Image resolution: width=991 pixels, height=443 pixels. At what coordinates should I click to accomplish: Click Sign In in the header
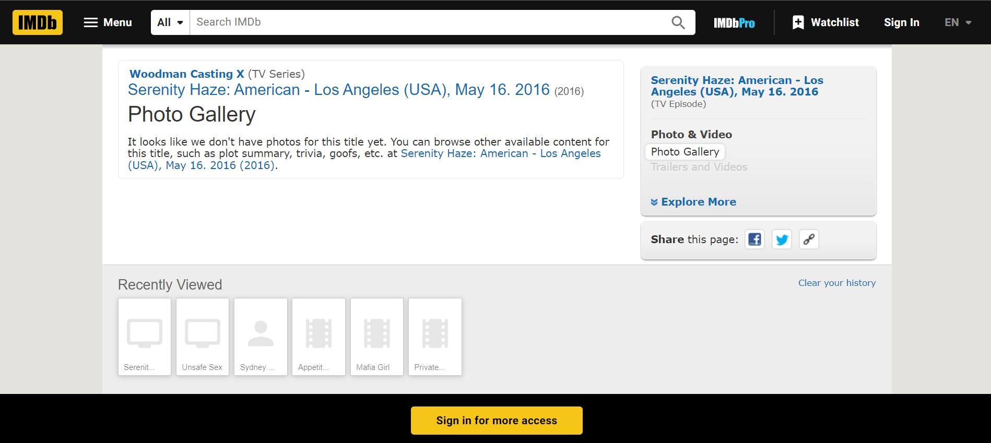[901, 22]
